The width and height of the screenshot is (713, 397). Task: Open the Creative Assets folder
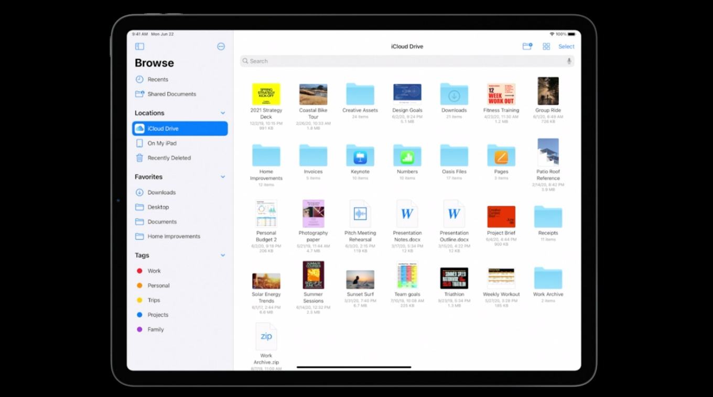click(360, 94)
